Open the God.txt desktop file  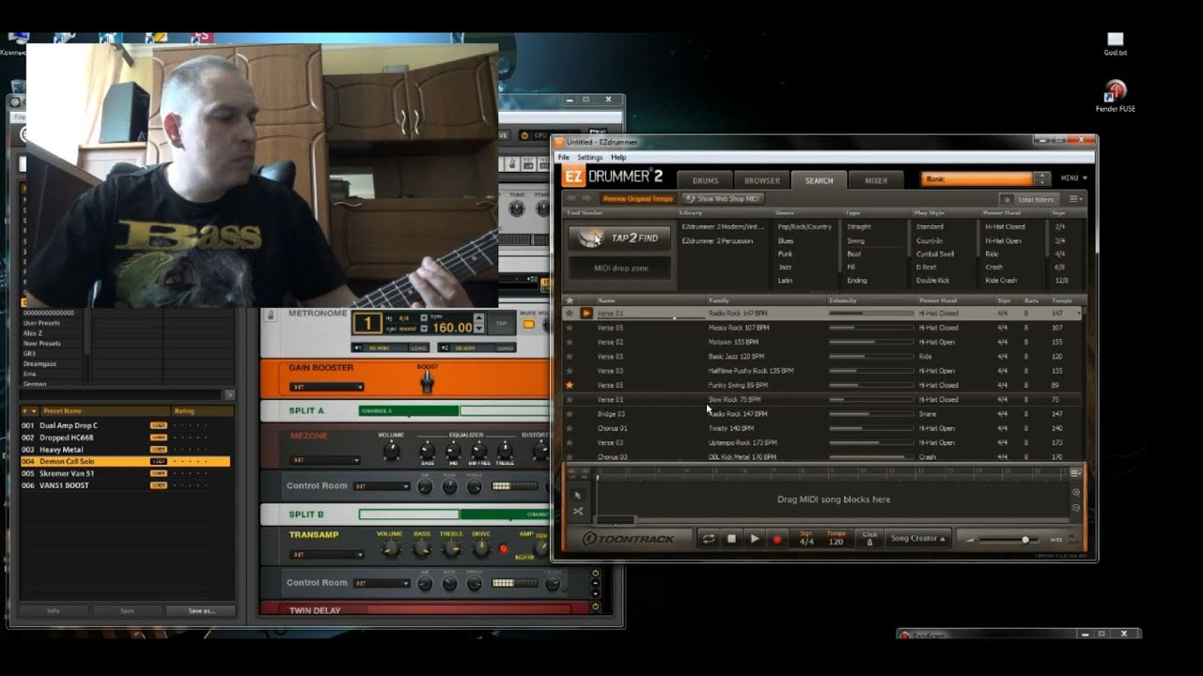[x=1115, y=44]
